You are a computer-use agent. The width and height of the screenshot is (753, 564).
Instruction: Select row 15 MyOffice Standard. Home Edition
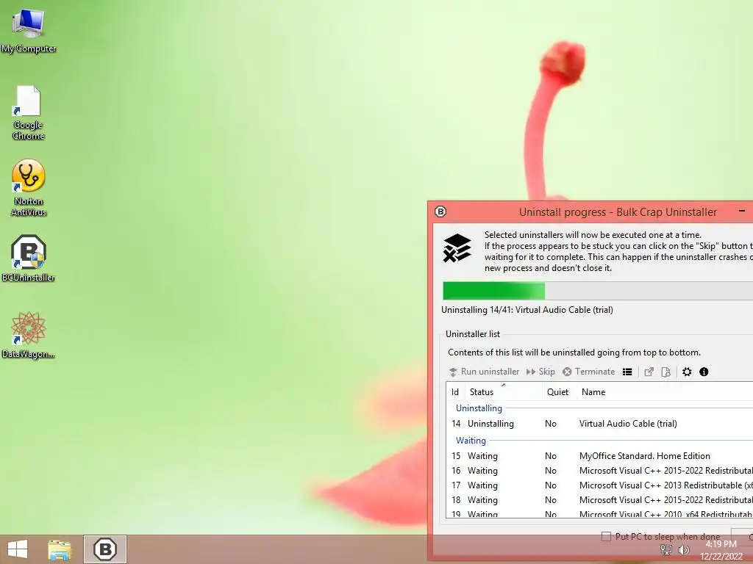point(600,455)
